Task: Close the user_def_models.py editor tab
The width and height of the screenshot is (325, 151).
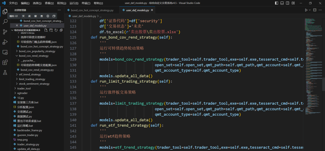Action: (152, 10)
